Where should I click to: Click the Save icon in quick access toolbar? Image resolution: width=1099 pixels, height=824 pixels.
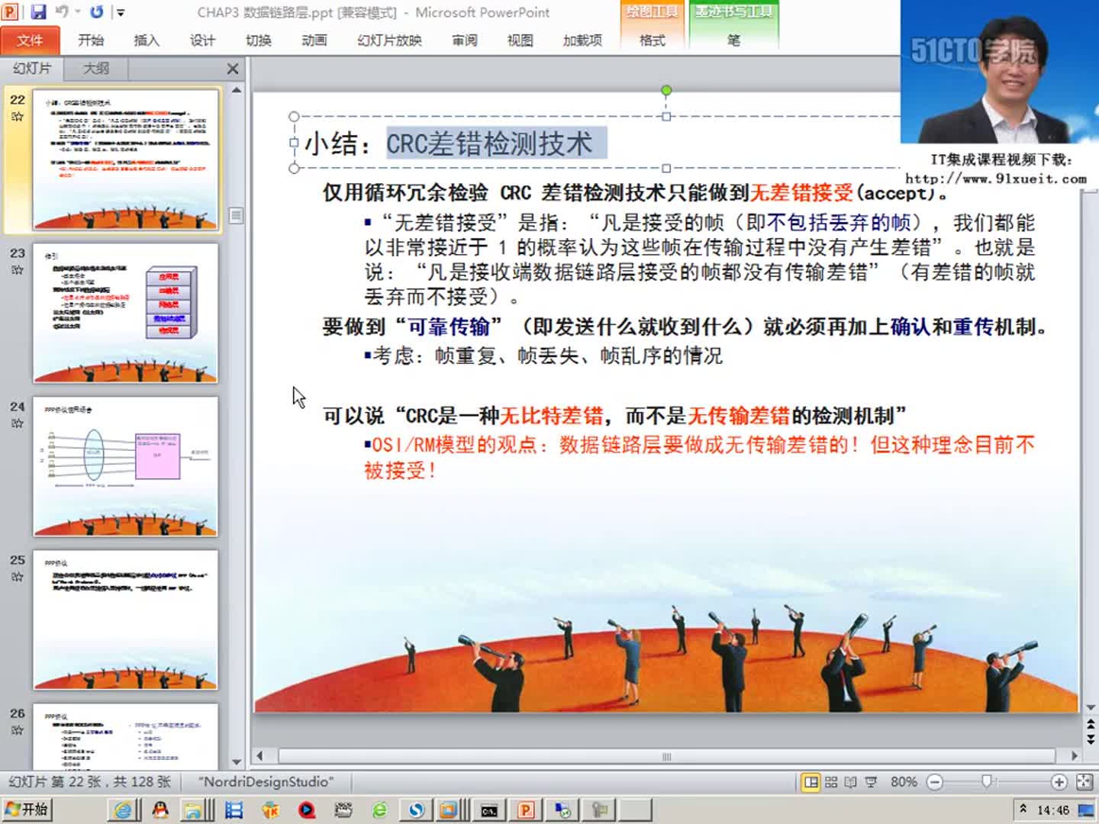pyautogui.click(x=38, y=11)
